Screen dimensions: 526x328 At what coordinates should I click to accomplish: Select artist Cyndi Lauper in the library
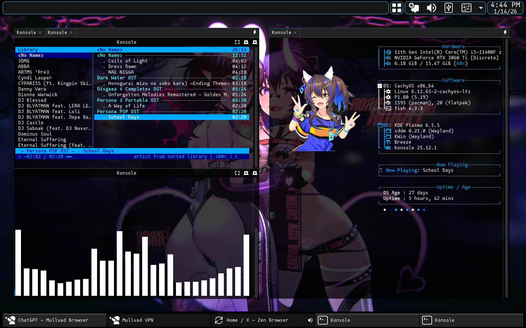pyautogui.click(x=35, y=78)
